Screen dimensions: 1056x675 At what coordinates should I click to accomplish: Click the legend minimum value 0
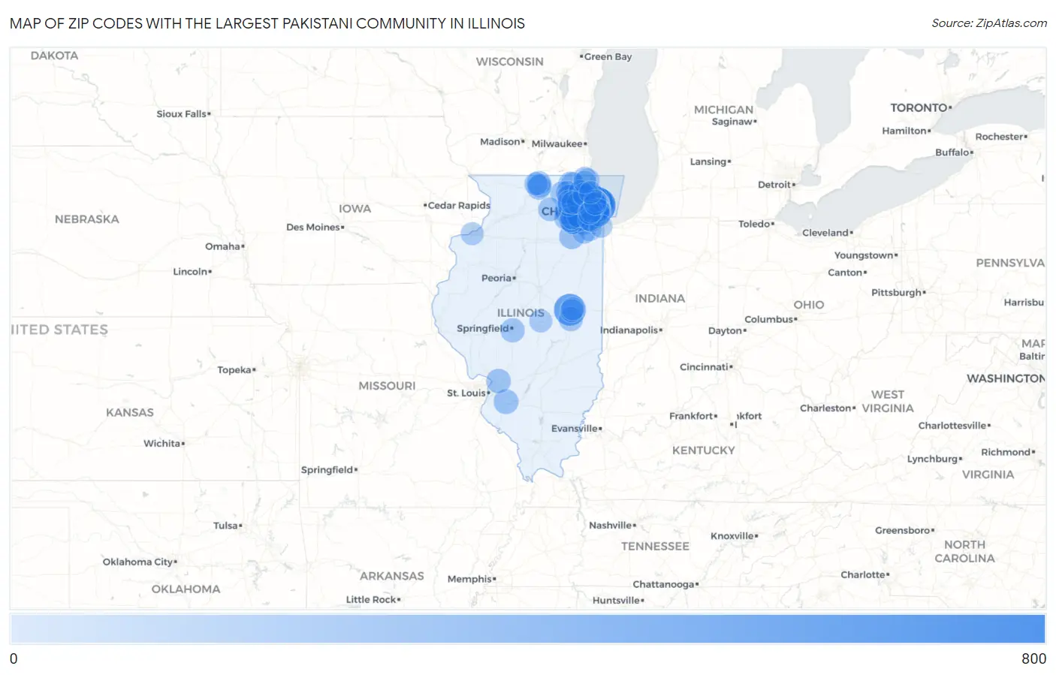click(14, 658)
